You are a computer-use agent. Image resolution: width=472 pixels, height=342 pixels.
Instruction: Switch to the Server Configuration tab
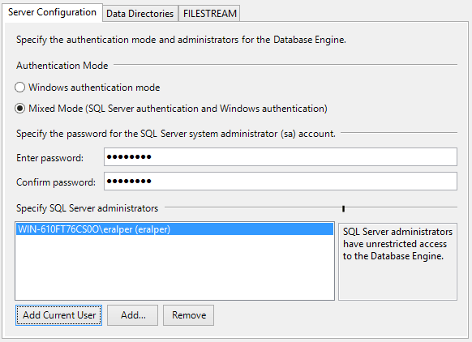pos(52,12)
